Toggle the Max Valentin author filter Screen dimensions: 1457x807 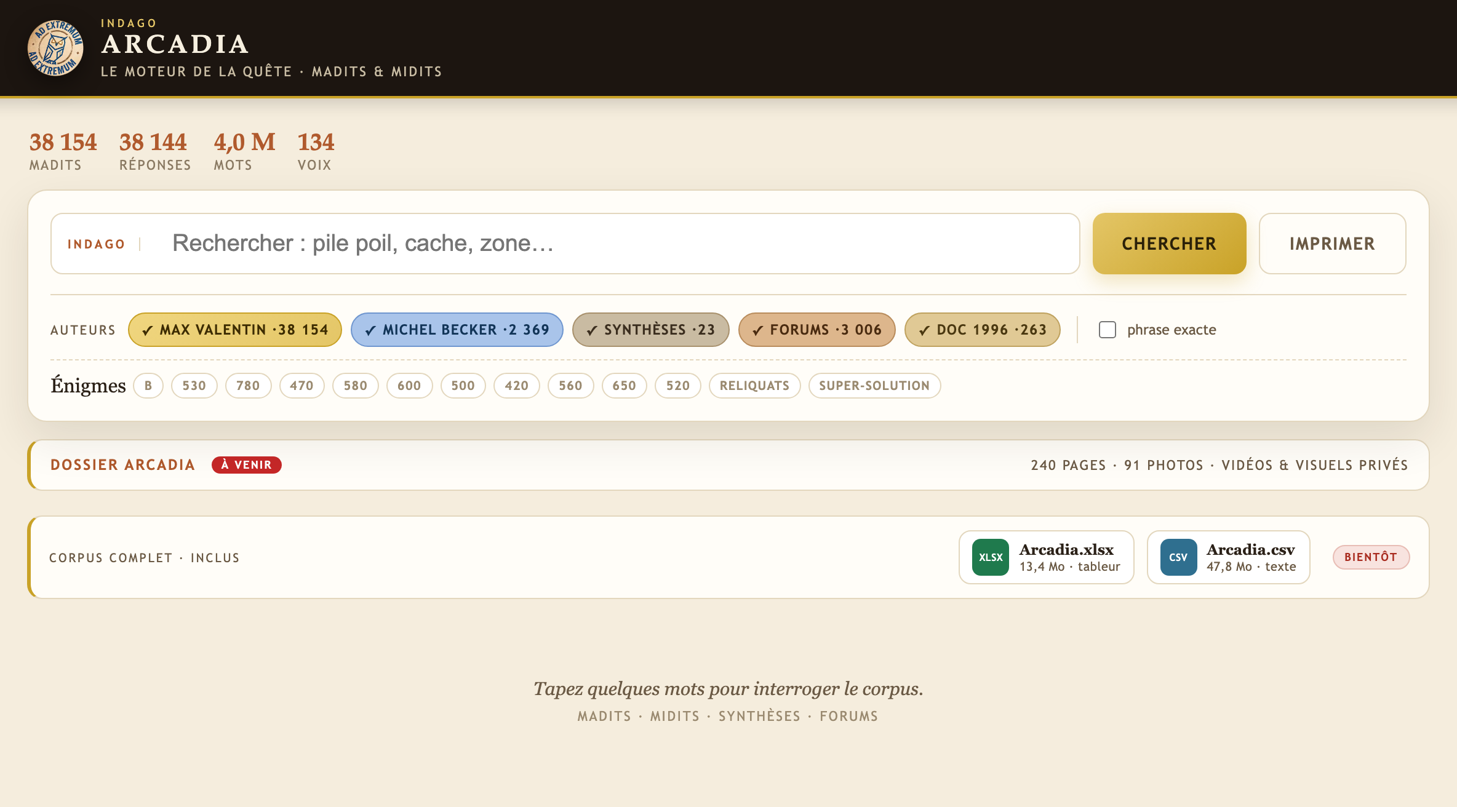[235, 330]
